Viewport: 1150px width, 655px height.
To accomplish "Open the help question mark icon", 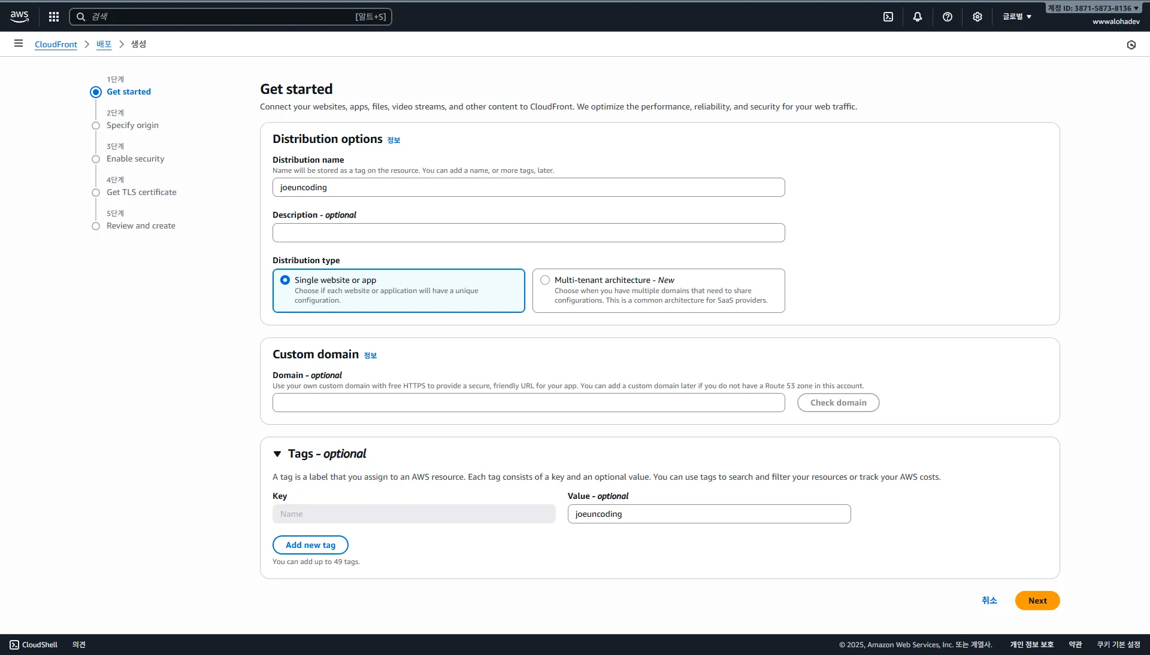I will (948, 17).
